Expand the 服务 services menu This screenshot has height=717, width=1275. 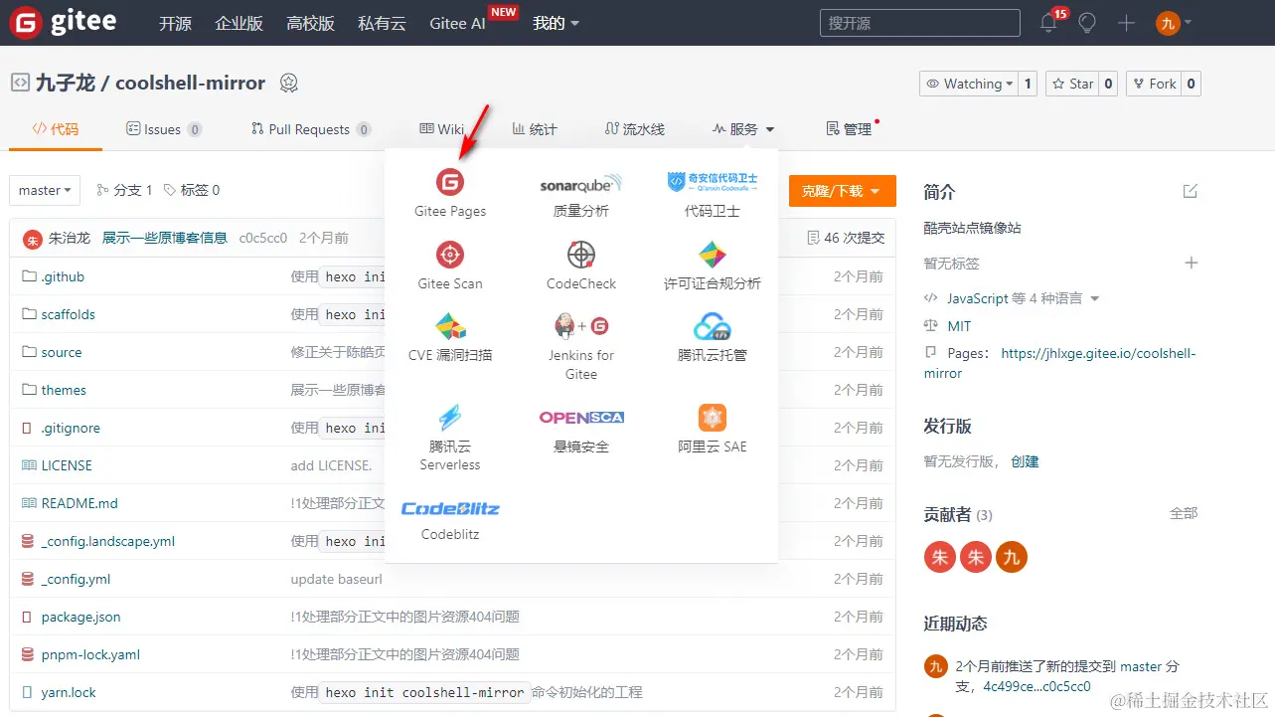743,129
